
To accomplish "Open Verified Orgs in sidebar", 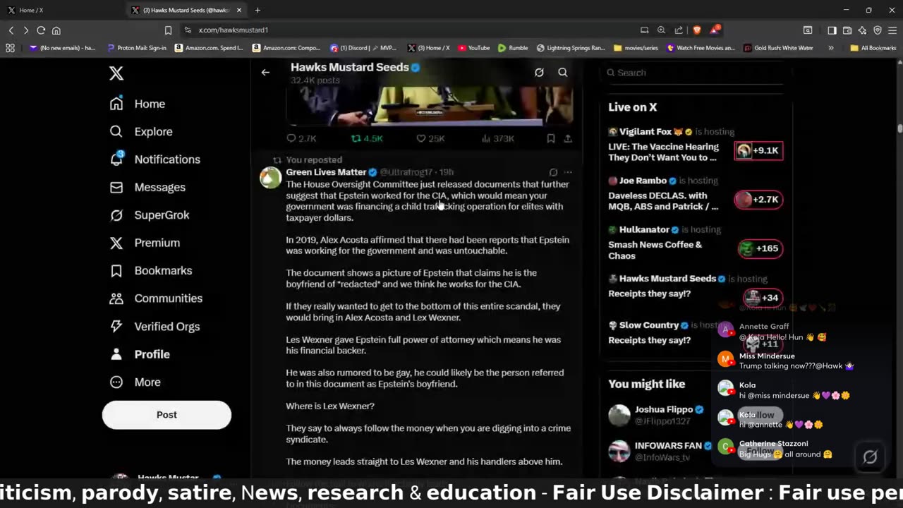I will pos(154,326).
